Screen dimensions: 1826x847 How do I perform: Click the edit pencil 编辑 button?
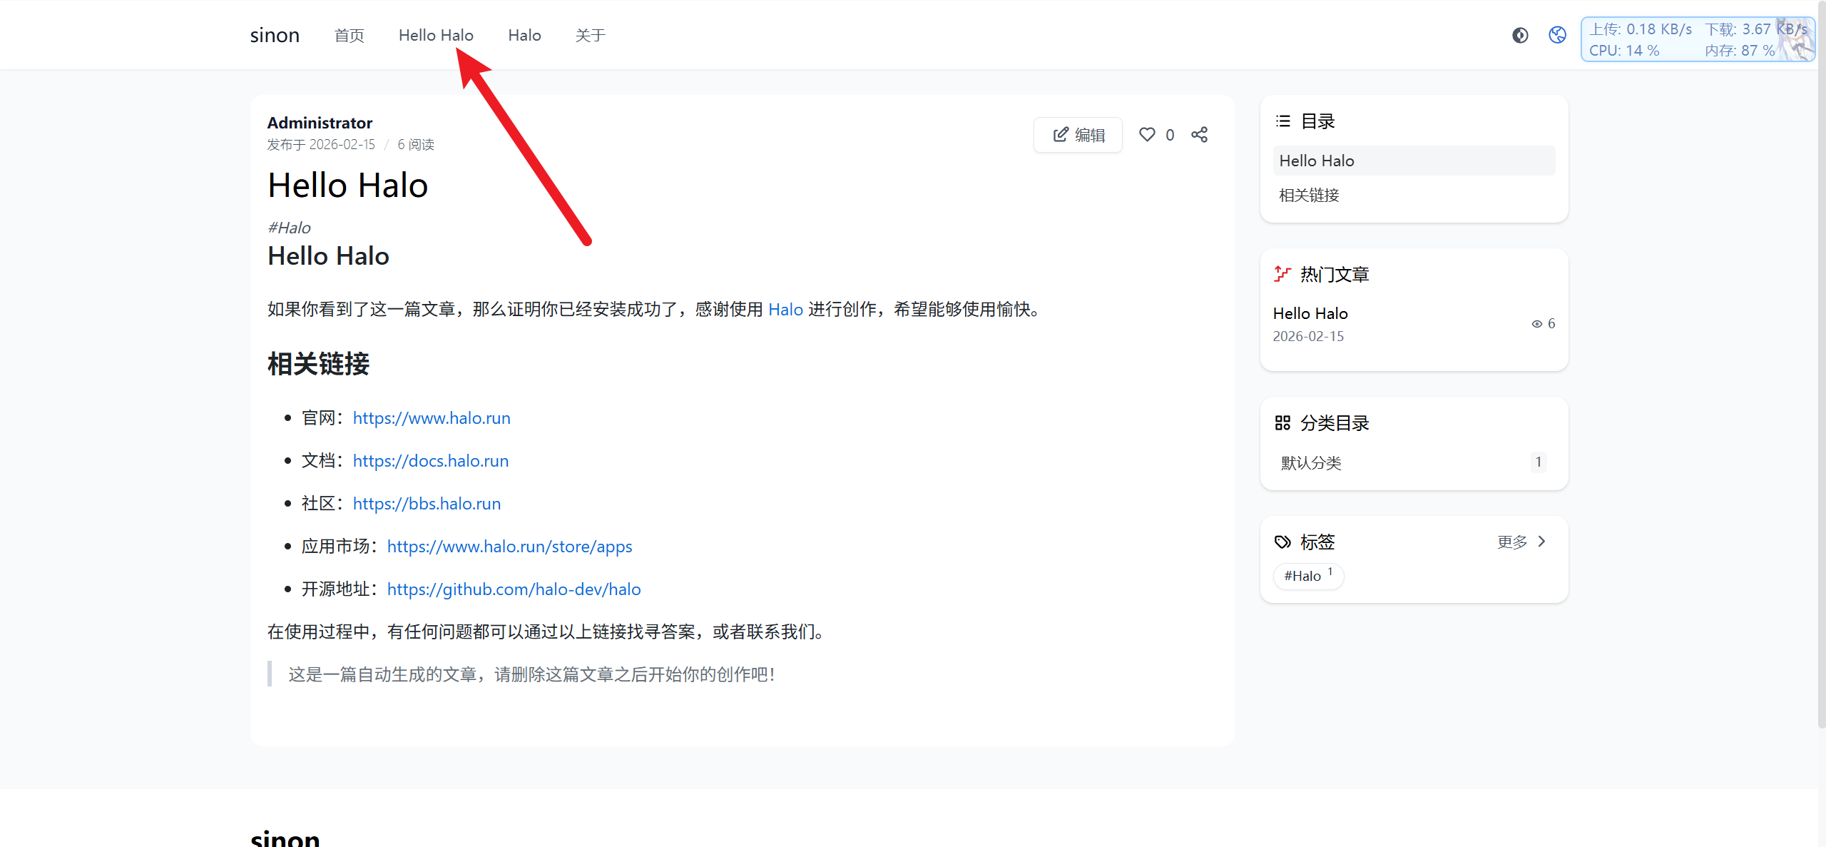click(x=1078, y=135)
